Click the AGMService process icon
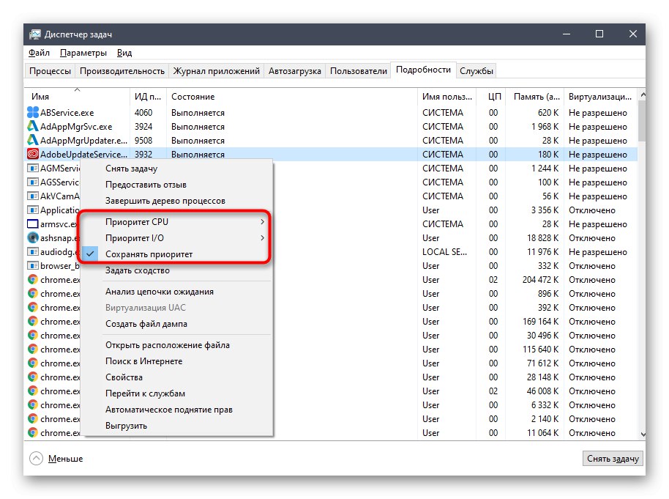The height and width of the screenshot is (499, 669). tap(33, 168)
